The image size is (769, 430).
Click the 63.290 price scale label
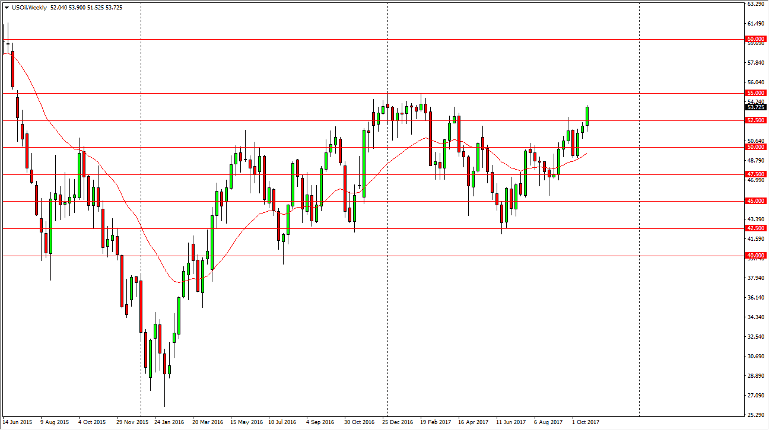click(x=755, y=4)
